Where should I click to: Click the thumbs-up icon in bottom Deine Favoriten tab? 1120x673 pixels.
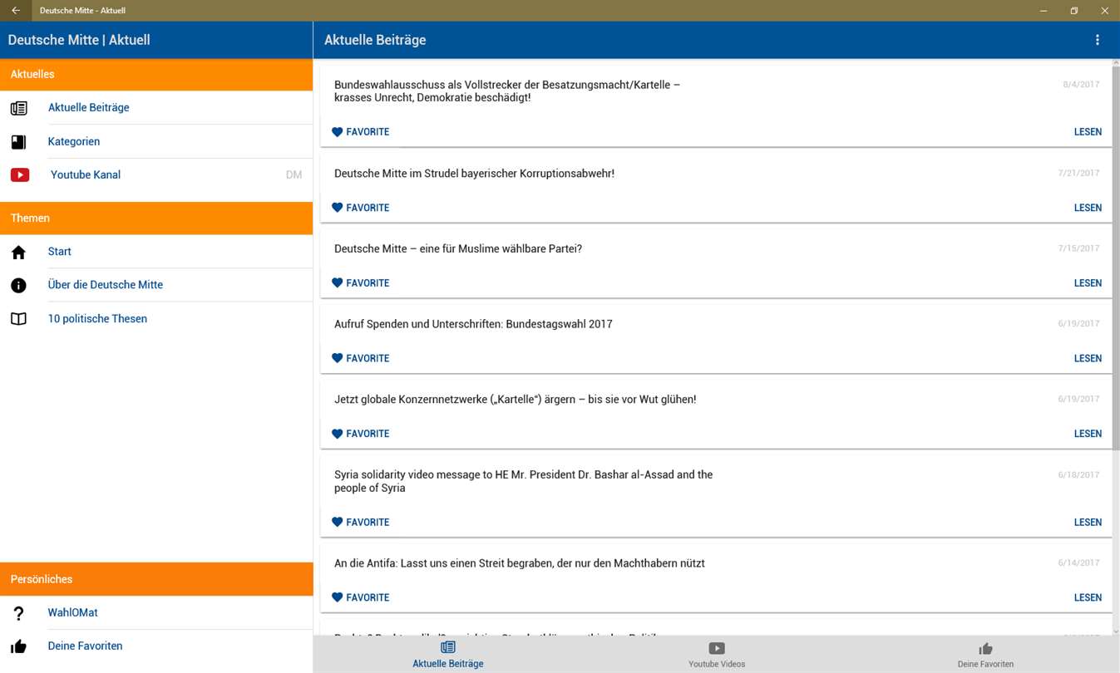click(x=985, y=648)
